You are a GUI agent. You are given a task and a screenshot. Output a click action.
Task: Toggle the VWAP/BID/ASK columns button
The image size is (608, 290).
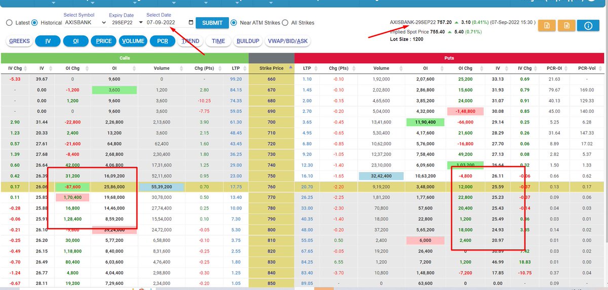[x=288, y=41]
